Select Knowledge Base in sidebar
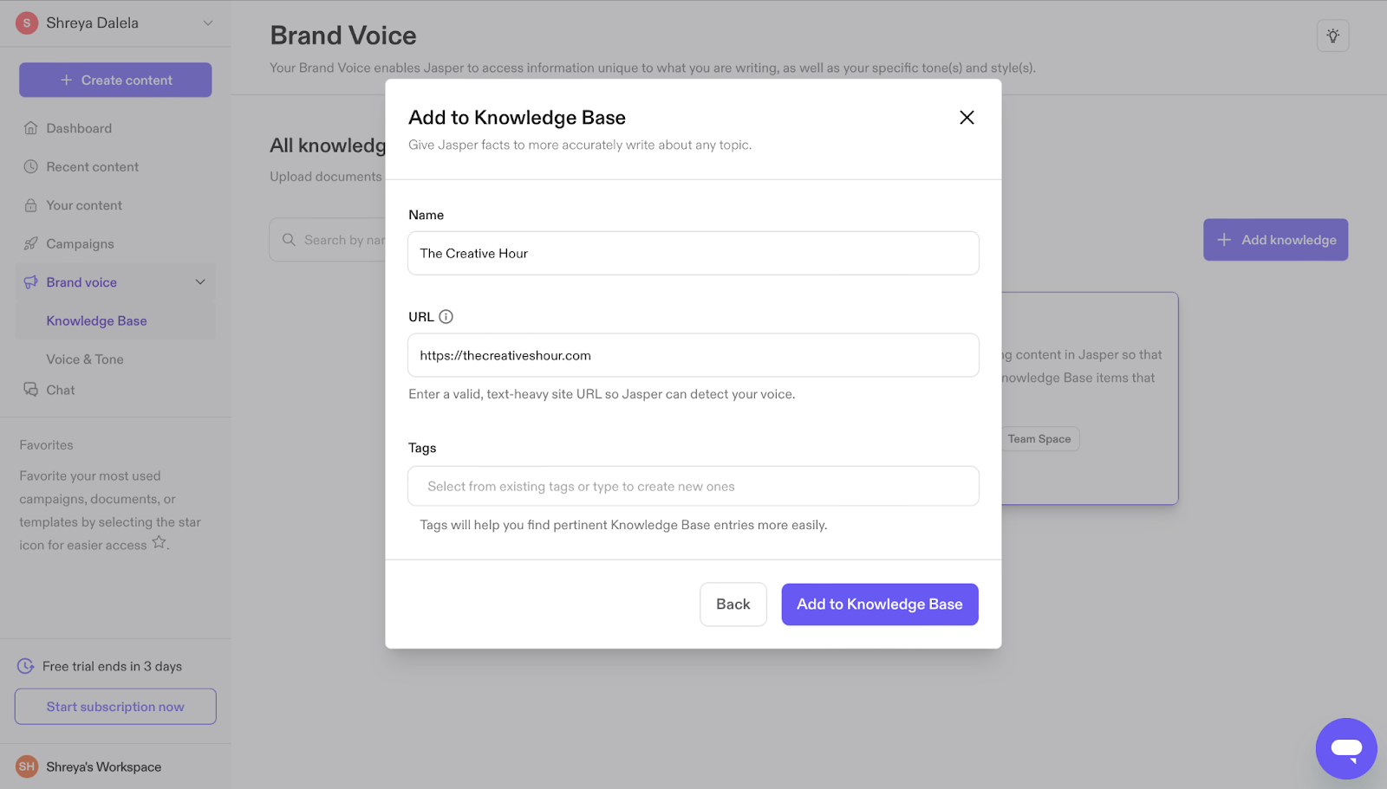 pos(96,320)
